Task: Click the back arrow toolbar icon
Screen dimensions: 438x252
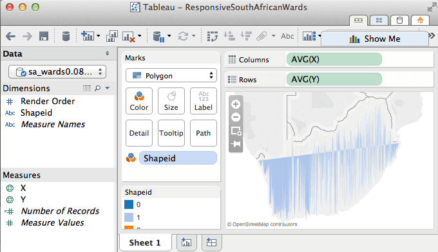Action: click(x=10, y=36)
